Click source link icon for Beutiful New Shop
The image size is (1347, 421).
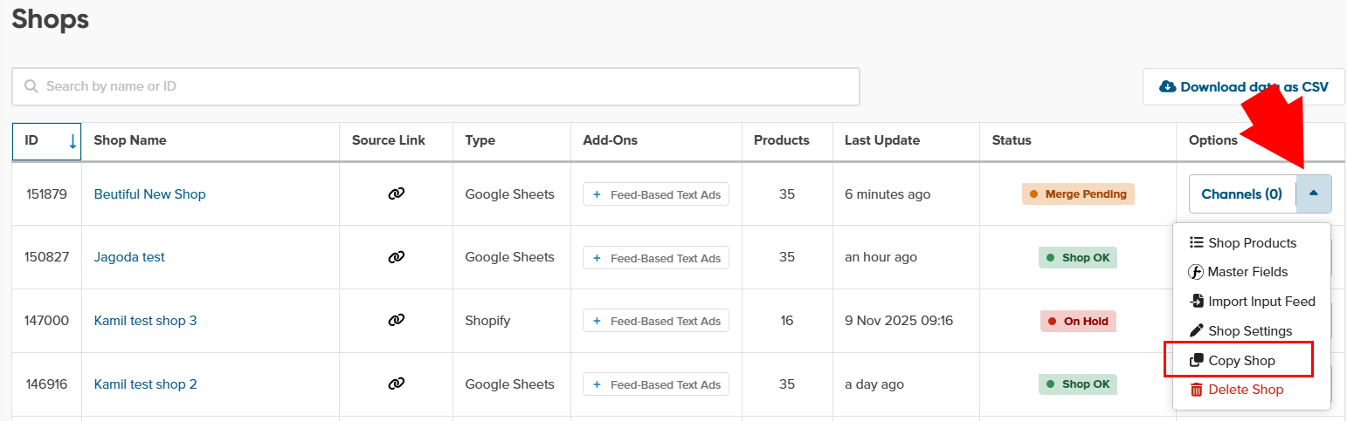pyautogui.click(x=396, y=194)
